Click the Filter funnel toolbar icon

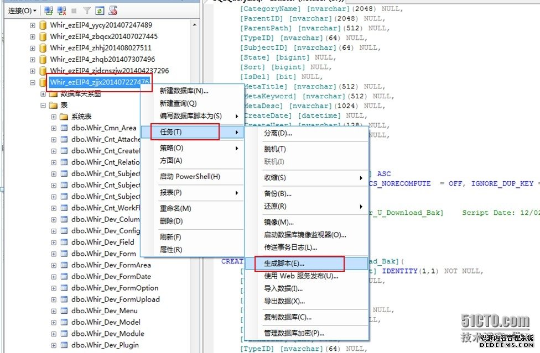coord(87,10)
